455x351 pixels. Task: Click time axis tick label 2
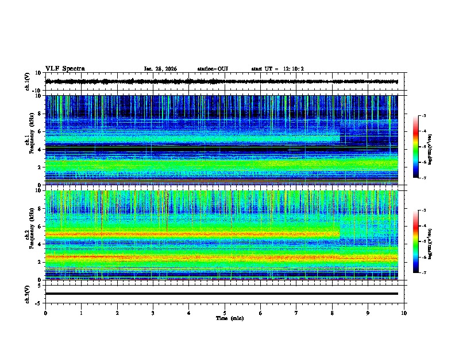point(117,313)
